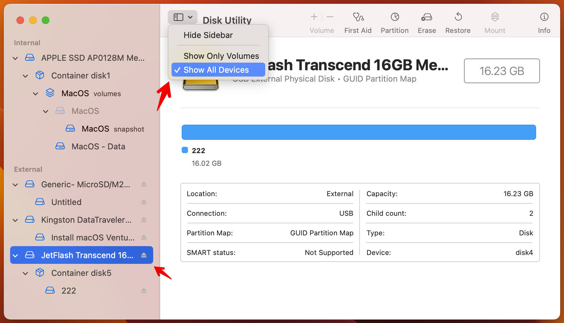Open the sidebar view options button
The image size is (564, 323).
183,17
